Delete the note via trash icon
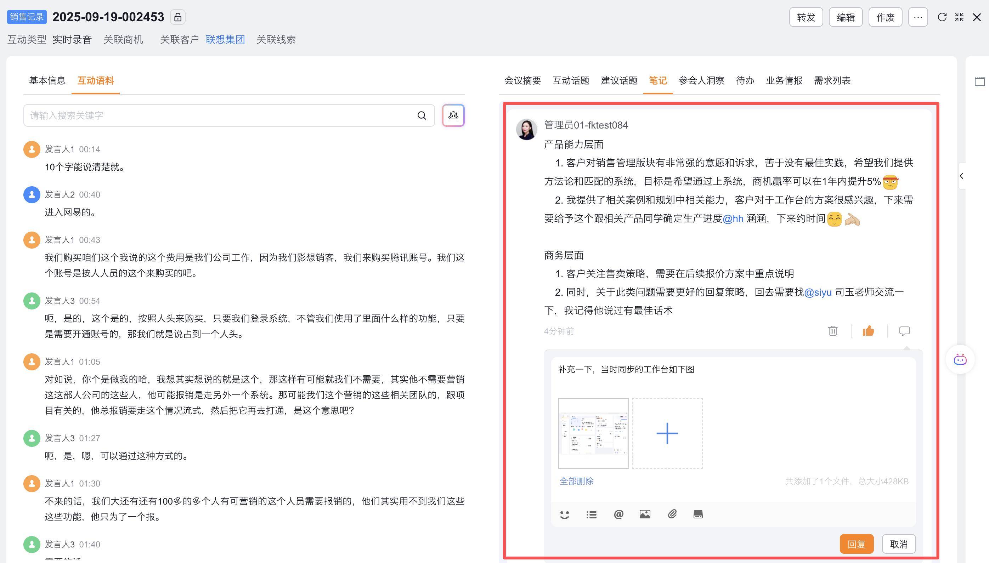The height and width of the screenshot is (563, 989). point(832,331)
